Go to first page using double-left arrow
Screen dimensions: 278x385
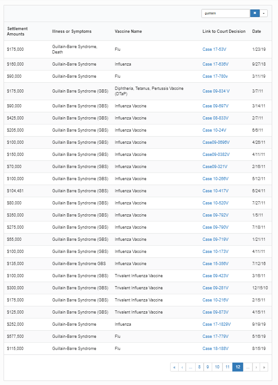(x=174, y=367)
